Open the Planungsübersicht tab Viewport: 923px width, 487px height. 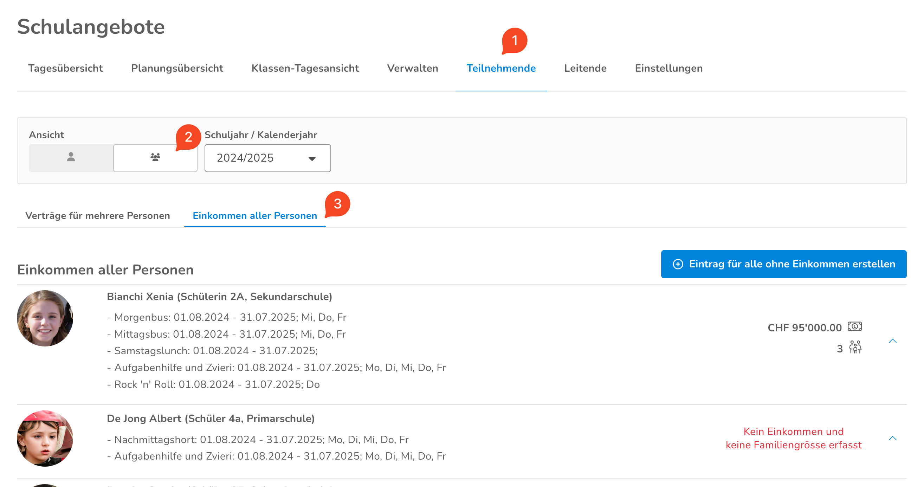tap(177, 68)
